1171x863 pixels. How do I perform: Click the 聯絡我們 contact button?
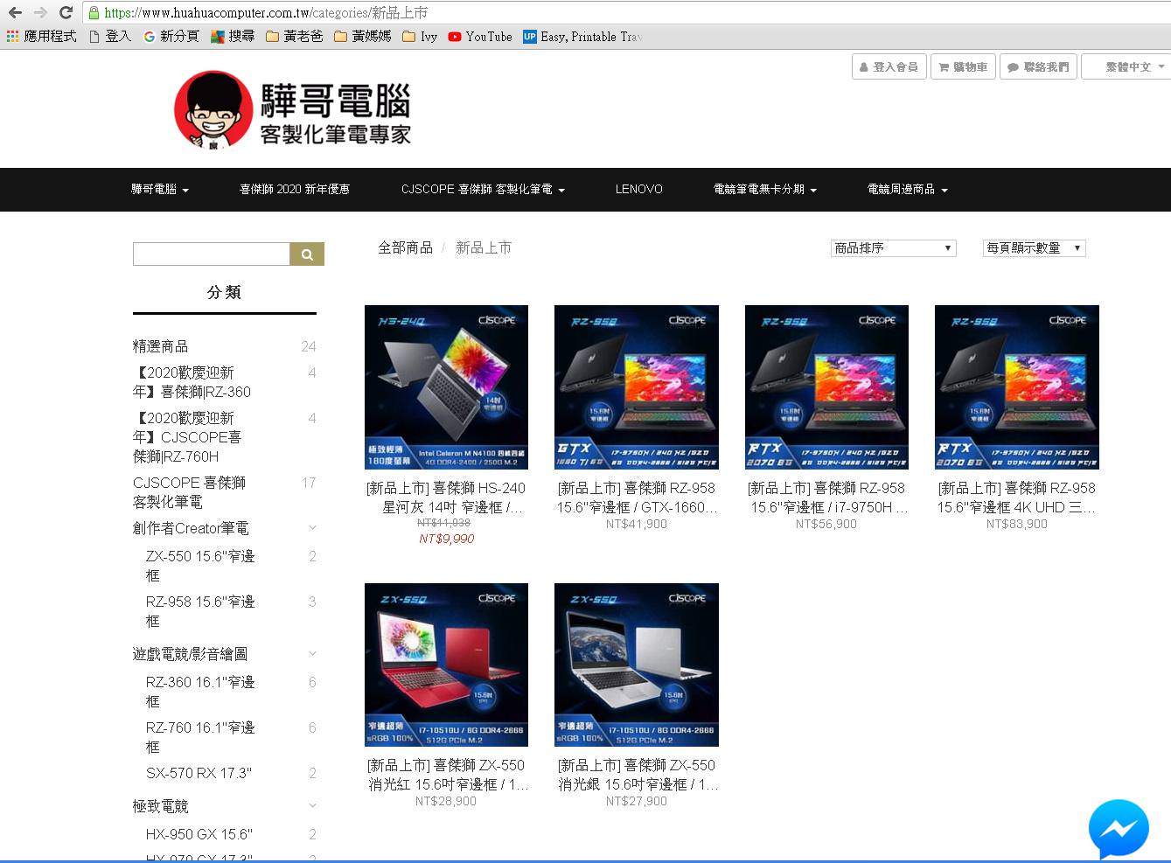1038,66
